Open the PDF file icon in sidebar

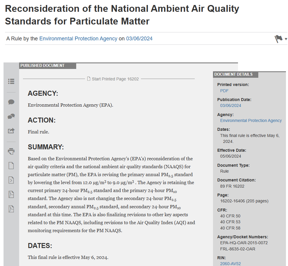[x=11, y=194]
